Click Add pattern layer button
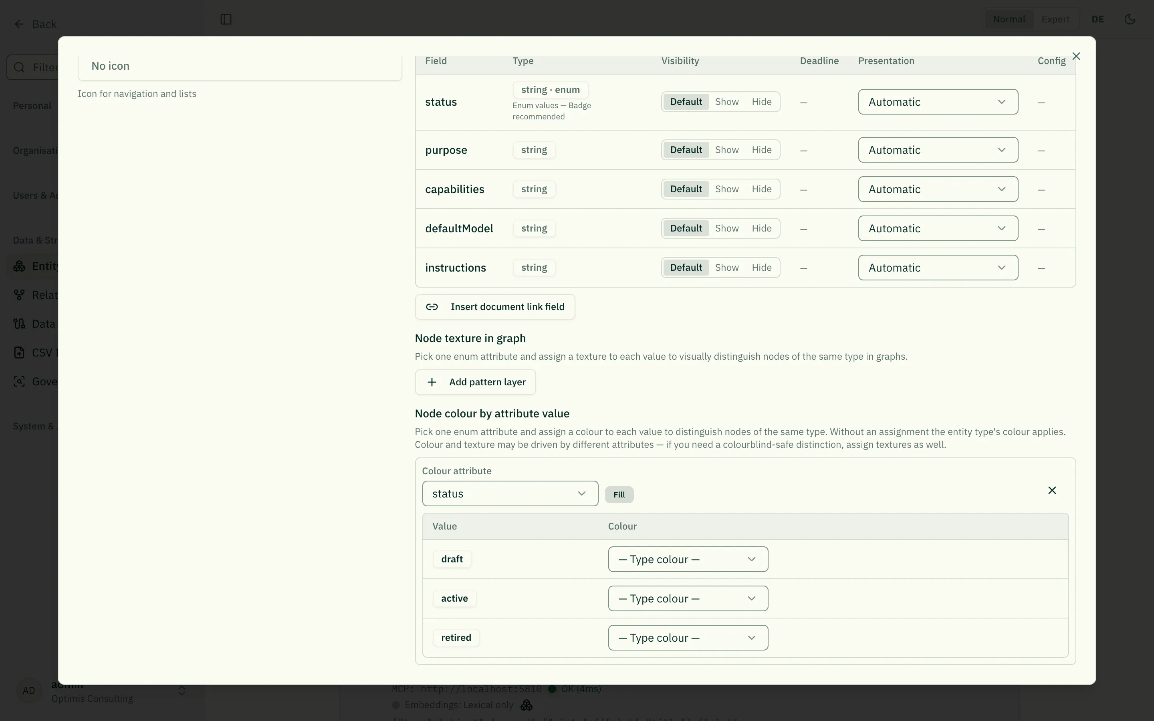The image size is (1154, 721). [475, 382]
